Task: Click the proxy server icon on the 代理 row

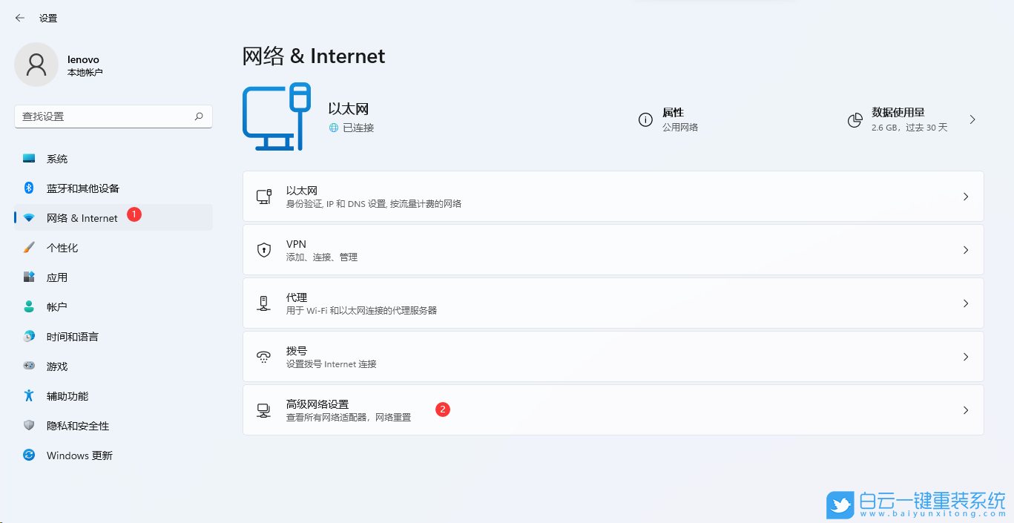Action: (264, 303)
